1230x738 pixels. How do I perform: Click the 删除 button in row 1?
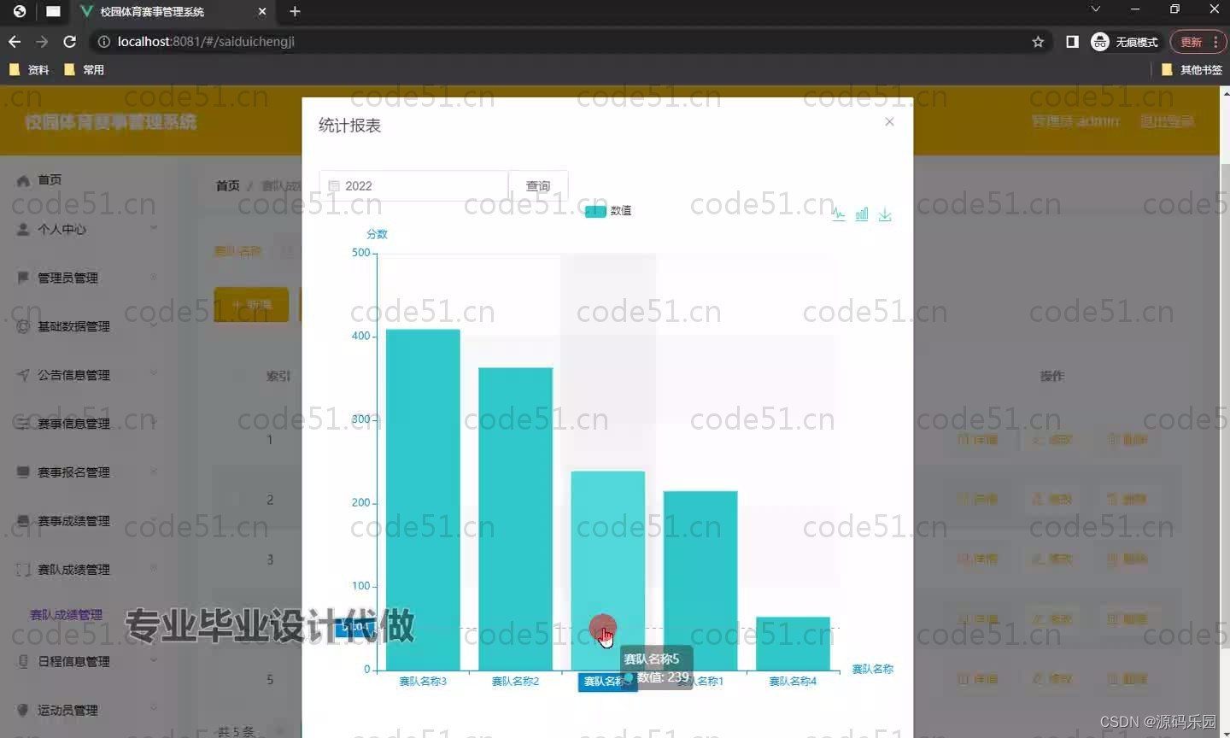(1127, 439)
